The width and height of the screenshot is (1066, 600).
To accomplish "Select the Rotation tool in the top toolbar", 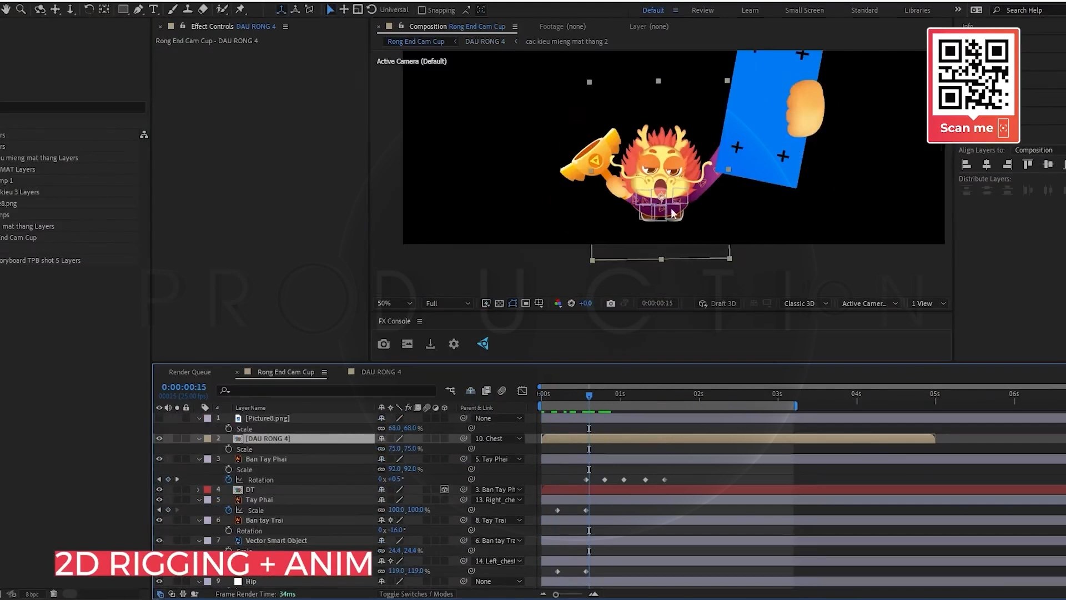I will pyautogui.click(x=89, y=9).
